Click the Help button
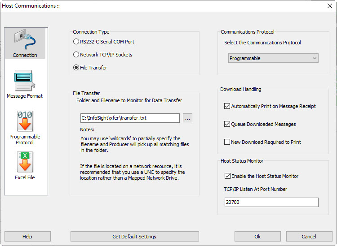Screen dimensions: 337x246 (27, 237)
